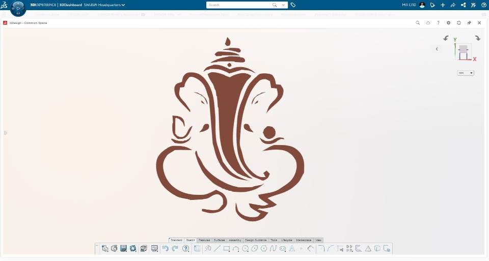
Task: Select the triangle Mirror tool
Action: [368, 248]
